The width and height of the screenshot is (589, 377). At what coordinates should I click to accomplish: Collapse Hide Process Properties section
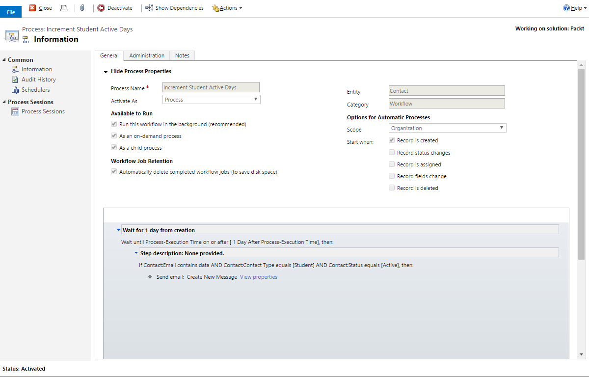coord(106,72)
